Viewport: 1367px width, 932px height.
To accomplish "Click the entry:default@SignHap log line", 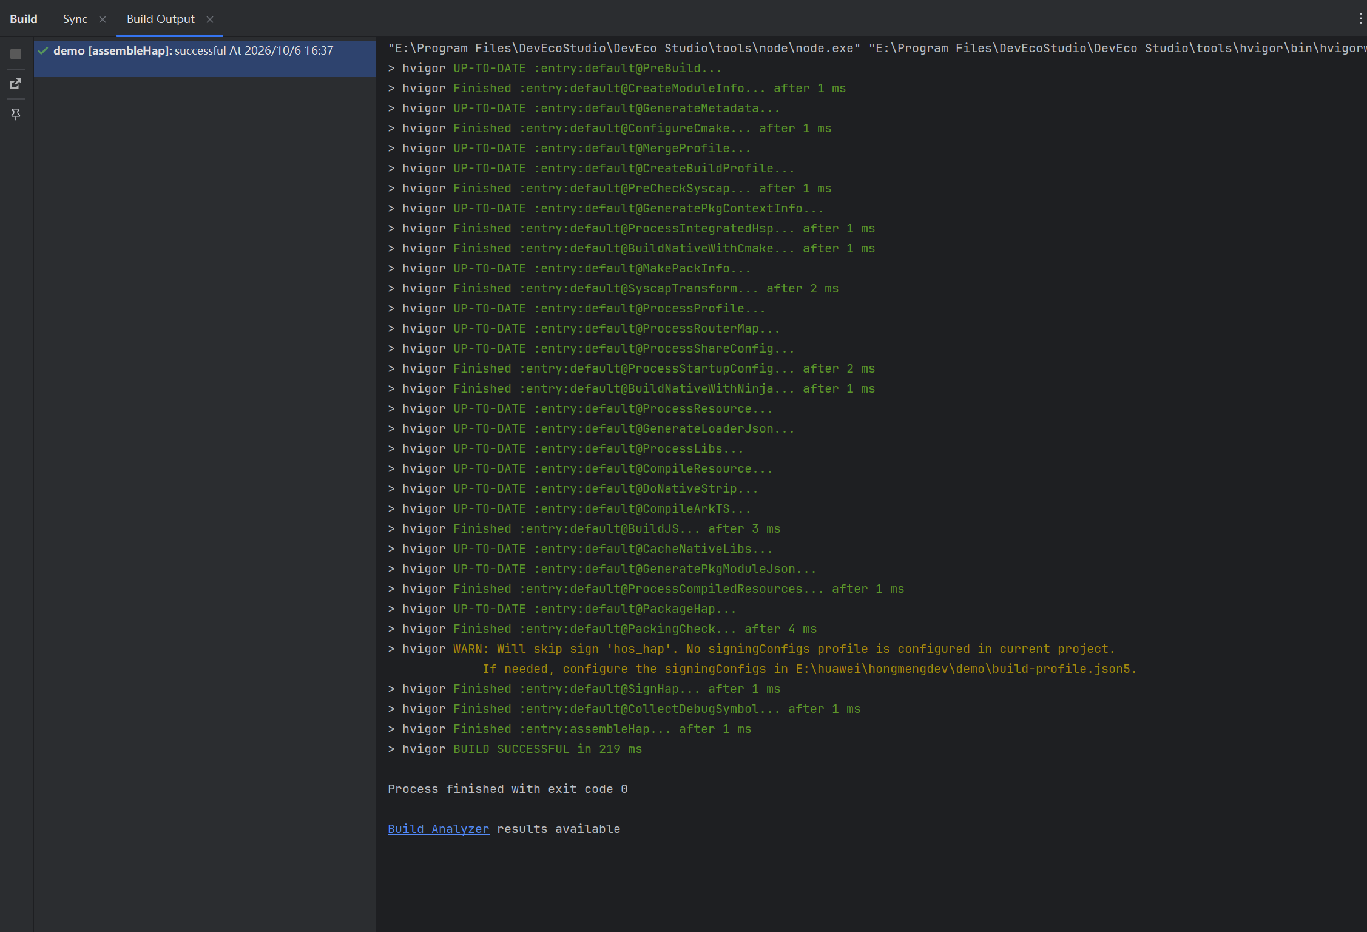I will click(x=584, y=689).
